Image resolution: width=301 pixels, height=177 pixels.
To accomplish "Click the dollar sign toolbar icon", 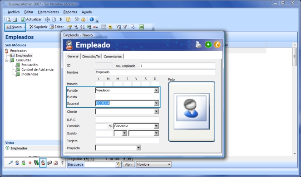I will [x=61, y=19].
